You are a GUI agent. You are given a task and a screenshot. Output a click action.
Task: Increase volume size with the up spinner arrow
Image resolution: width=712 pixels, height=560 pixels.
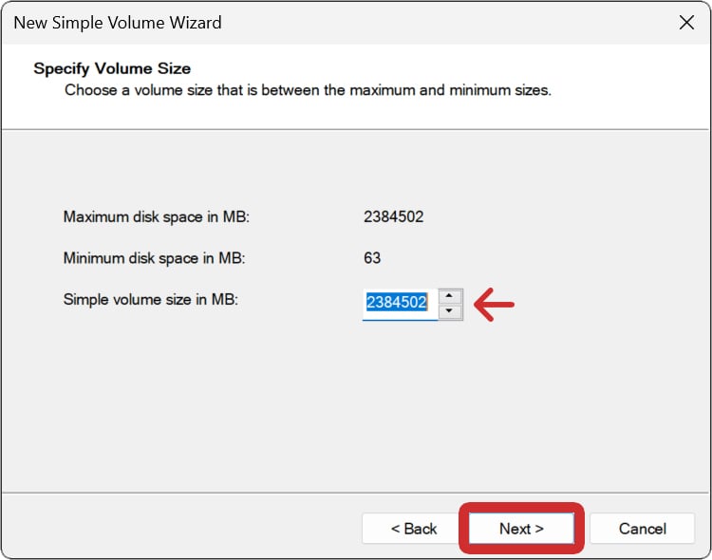pos(451,296)
